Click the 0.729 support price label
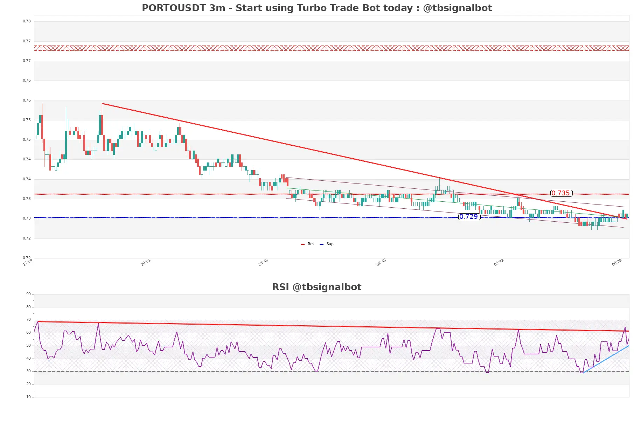The height and width of the screenshot is (423, 634). (x=469, y=217)
